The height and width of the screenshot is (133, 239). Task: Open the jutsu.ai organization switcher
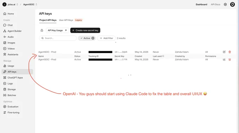(x=10, y=5)
